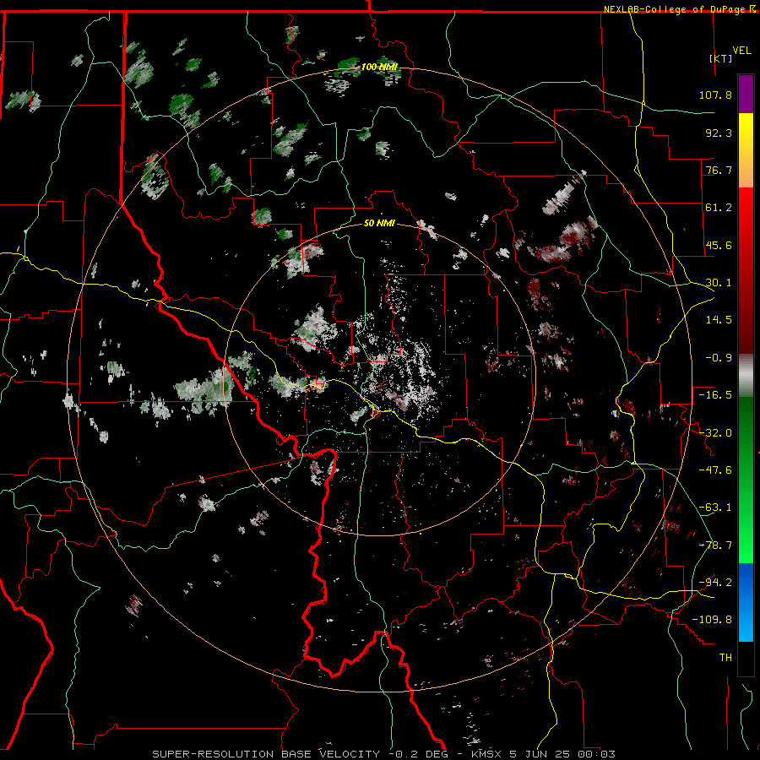760x760 pixels.
Task: Click the '[KT]' units label
Action: [720, 58]
